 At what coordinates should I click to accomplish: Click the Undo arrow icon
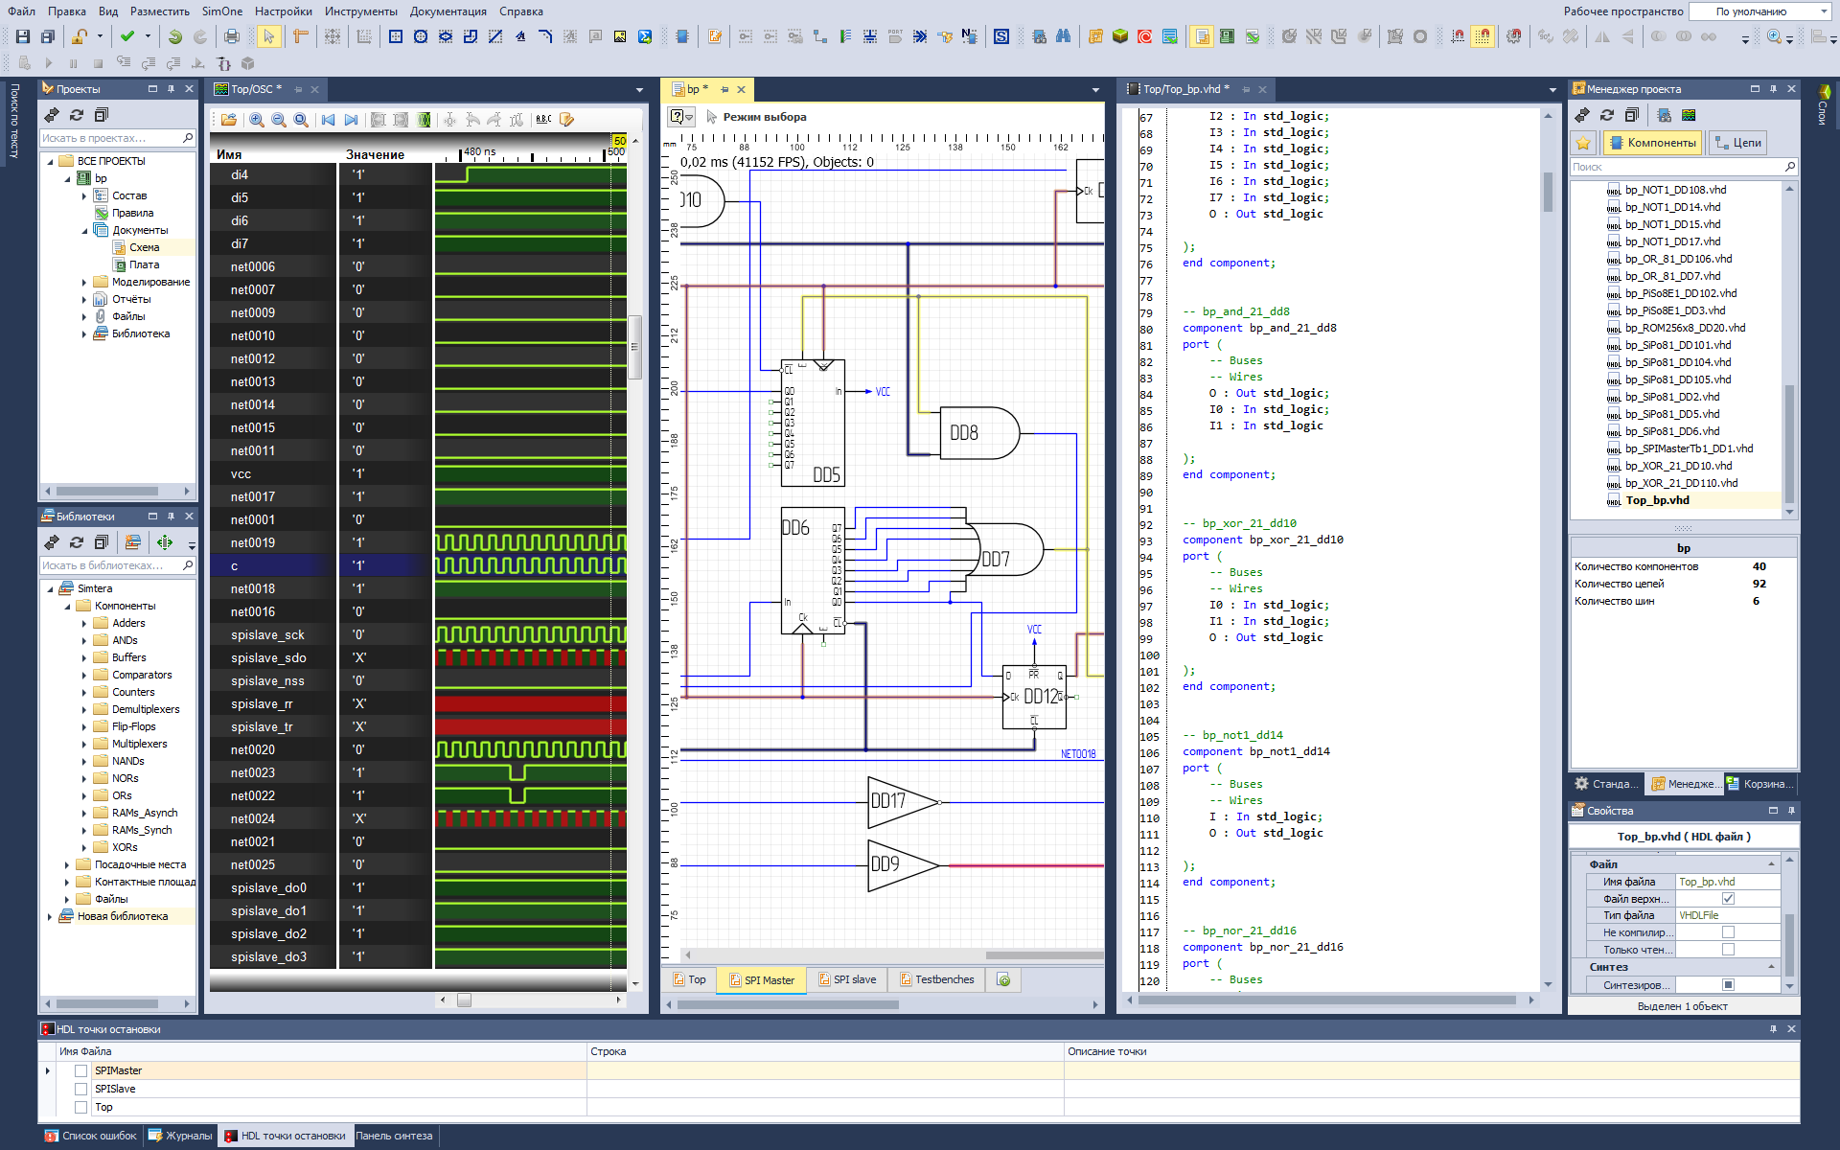[174, 36]
